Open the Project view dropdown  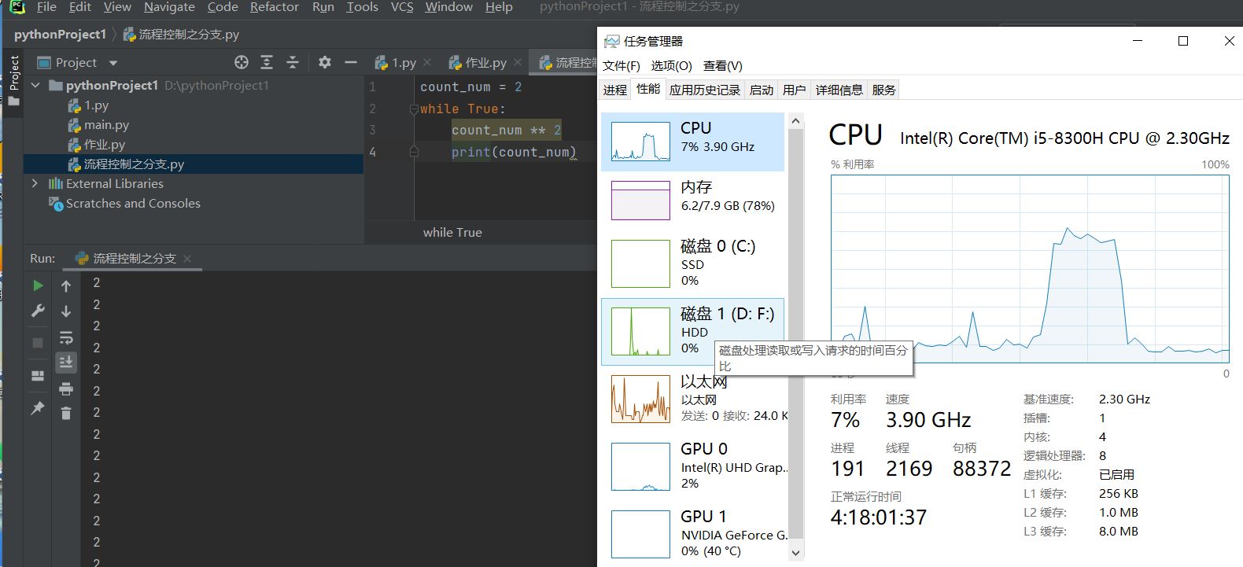tap(113, 63)
